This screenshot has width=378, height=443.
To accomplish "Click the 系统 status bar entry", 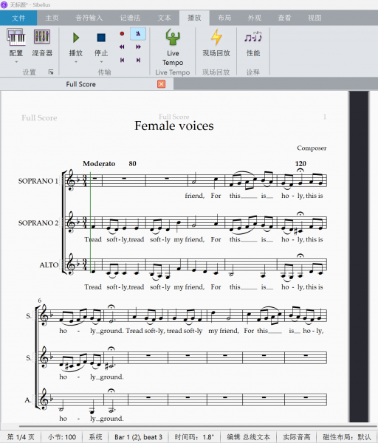I will point(95,437).
